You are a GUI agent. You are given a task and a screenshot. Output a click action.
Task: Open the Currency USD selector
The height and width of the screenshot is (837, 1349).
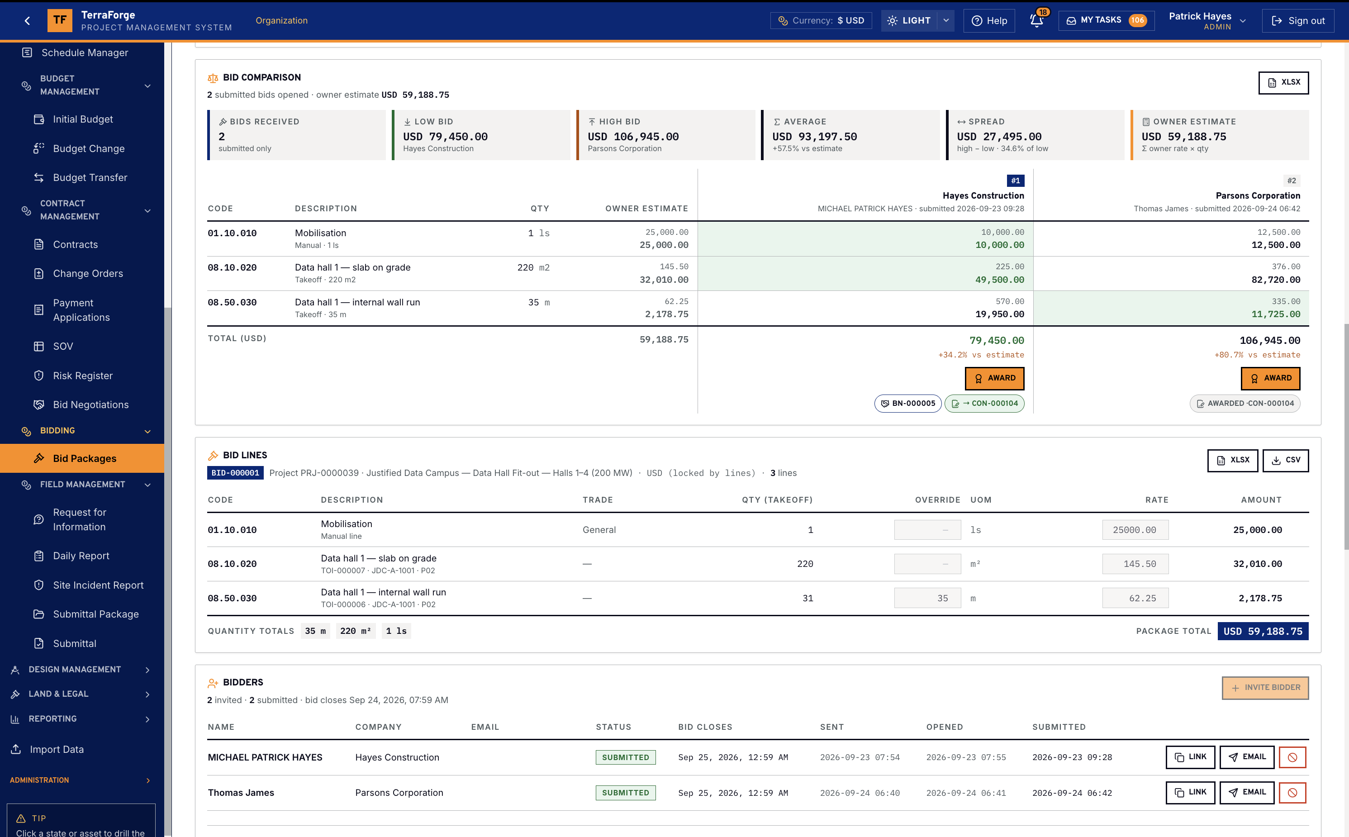822,20
